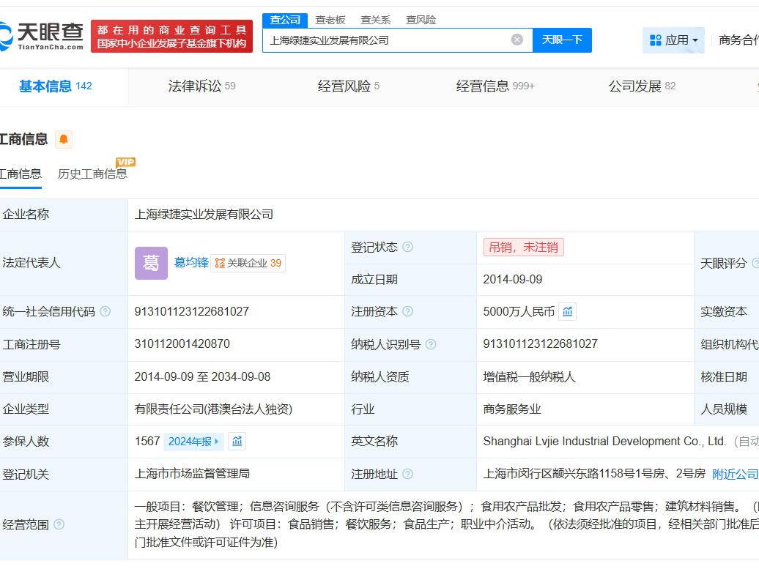Viewport: 759px width, 569px height.
Task: Expand the 应用 dropdown menu
Action: point(673,40)
